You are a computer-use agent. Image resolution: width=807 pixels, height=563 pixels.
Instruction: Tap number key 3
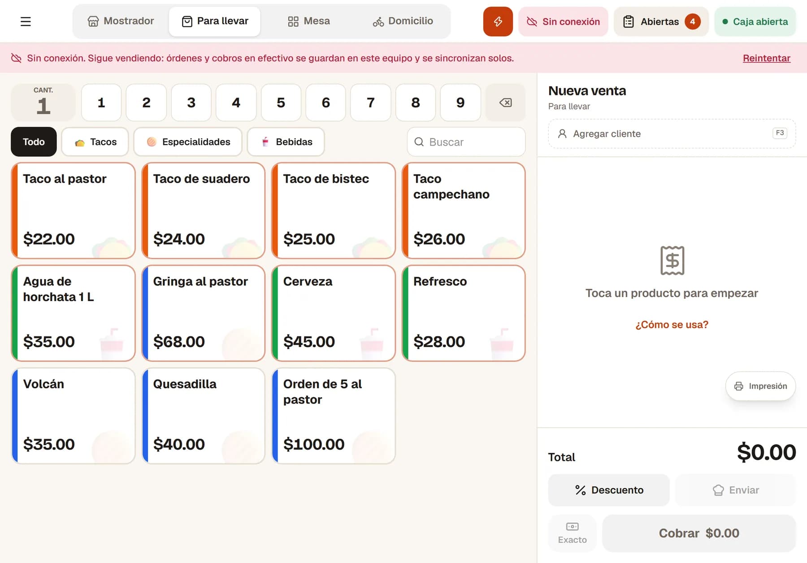click(x=191, y=103)
